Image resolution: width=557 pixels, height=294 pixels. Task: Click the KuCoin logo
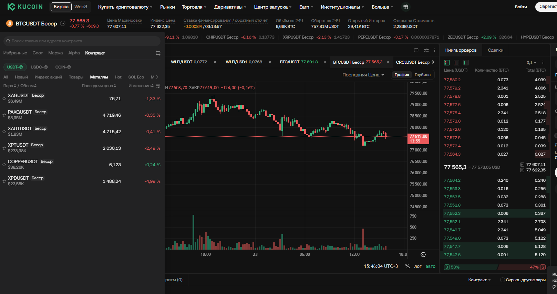[x=25, y=7]
